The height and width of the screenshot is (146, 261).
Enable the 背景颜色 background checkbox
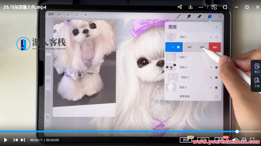coord(216,96)
